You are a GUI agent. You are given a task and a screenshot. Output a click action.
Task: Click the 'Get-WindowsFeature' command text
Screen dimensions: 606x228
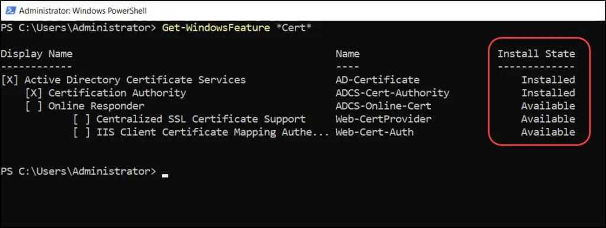pos(216,28)
